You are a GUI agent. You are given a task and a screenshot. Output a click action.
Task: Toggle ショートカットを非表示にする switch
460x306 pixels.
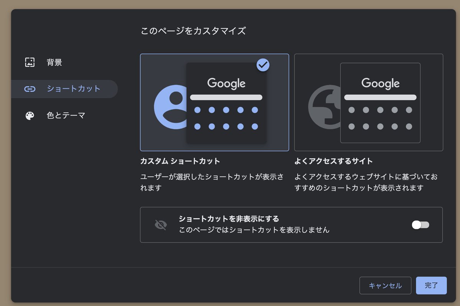tap(421, 225)
